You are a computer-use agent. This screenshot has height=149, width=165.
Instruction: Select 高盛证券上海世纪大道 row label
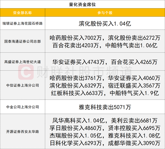22,62
